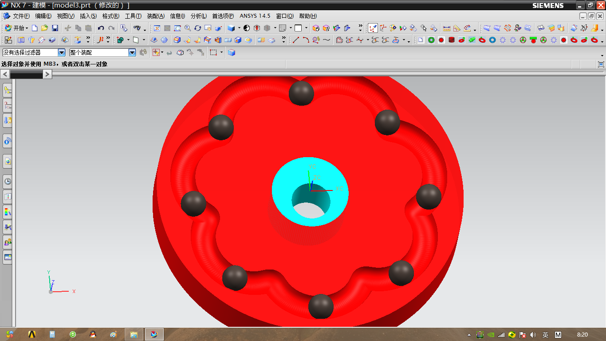
Task: Open the selection filter 没有选择过滤器 dropdown
Action: (x=62, y=52)
